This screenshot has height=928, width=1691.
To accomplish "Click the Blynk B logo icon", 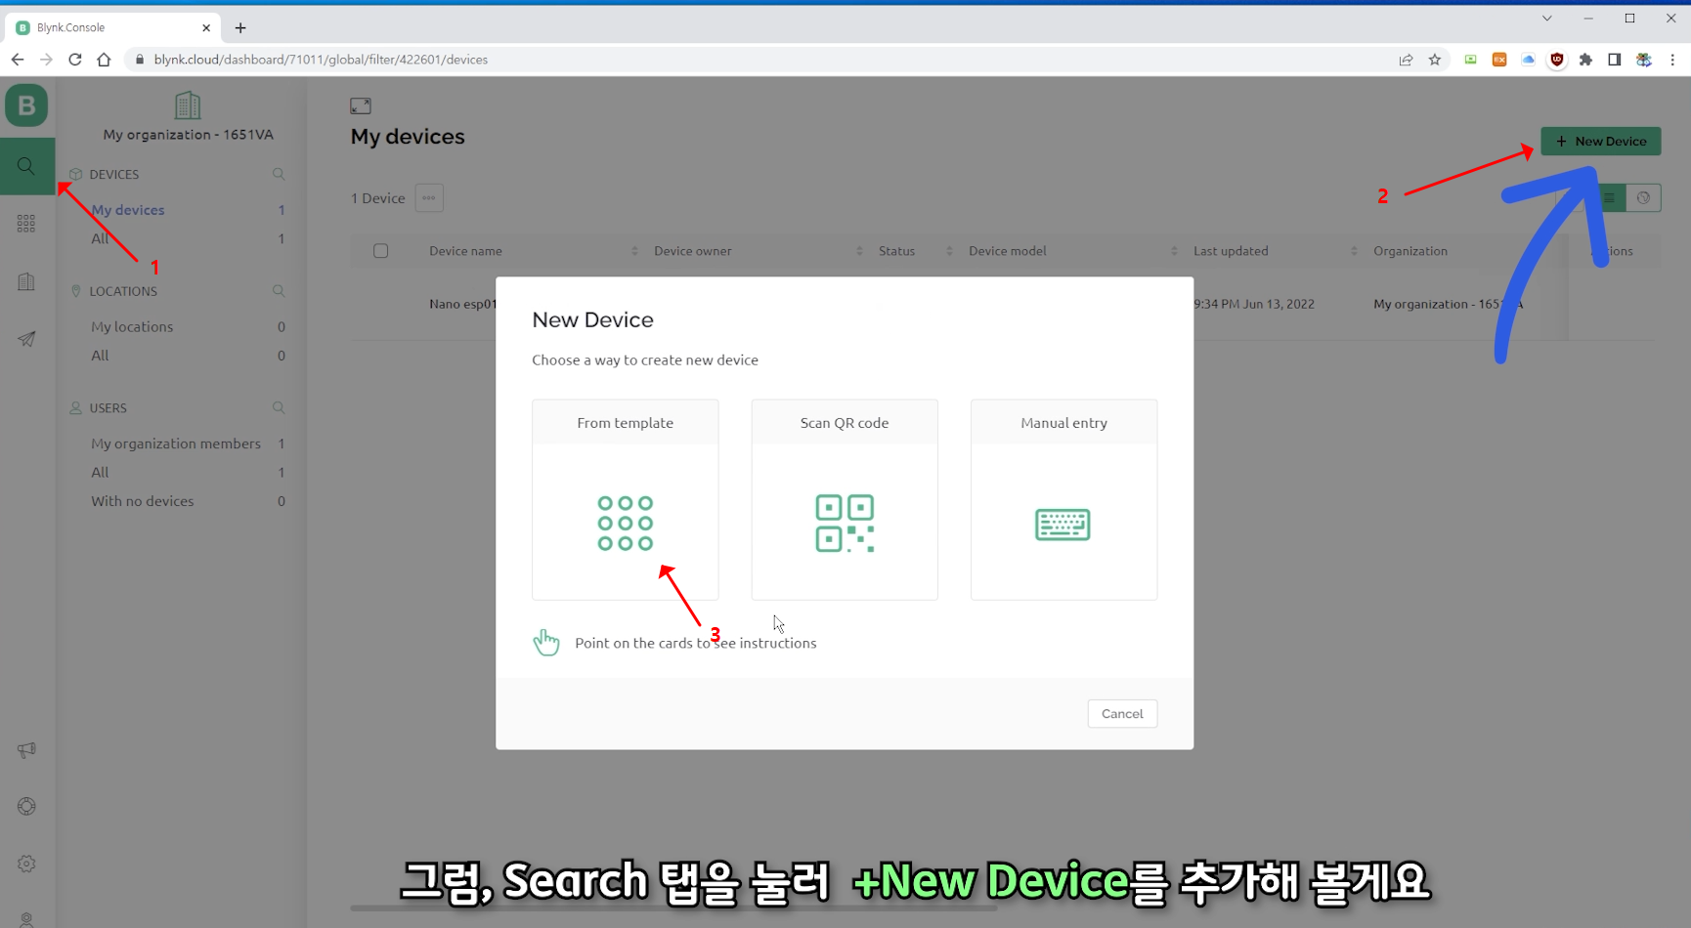I will [26, 105].
